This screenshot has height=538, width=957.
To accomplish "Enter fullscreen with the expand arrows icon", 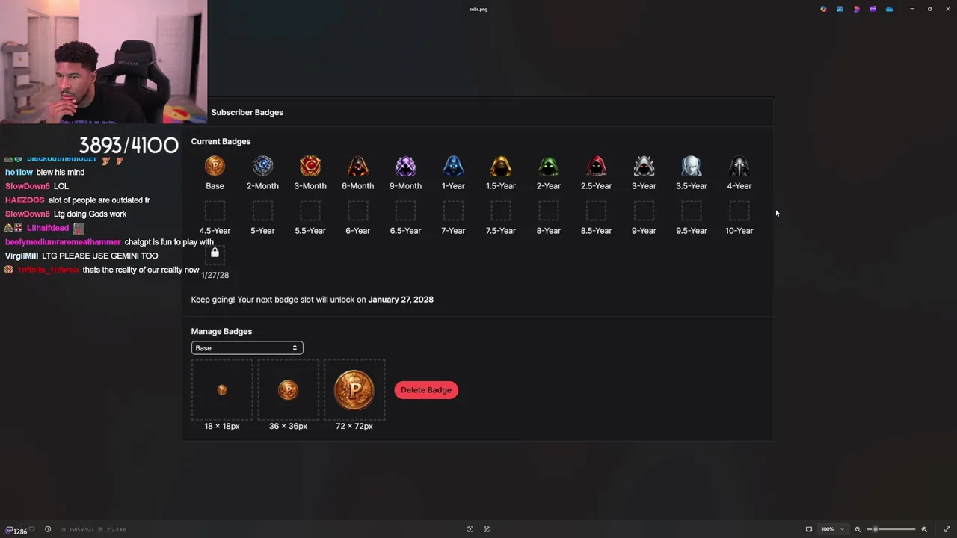I will coord(947,529).
